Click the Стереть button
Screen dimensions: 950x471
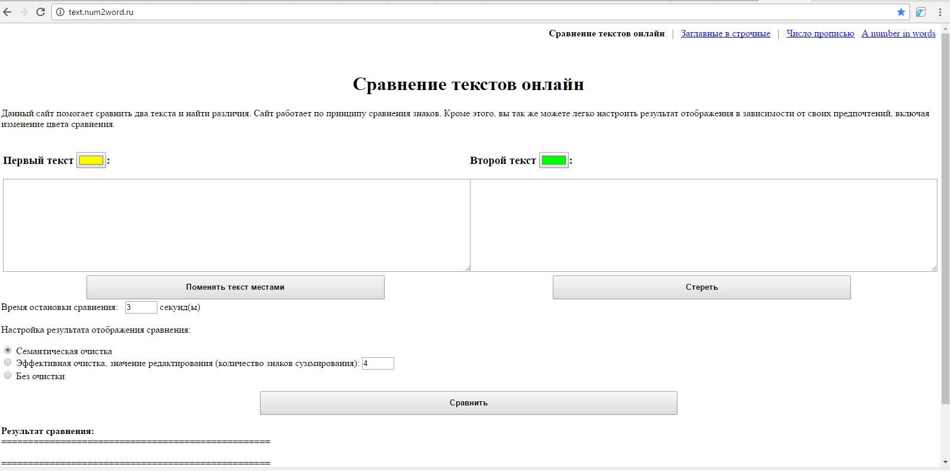pos(701,287)
